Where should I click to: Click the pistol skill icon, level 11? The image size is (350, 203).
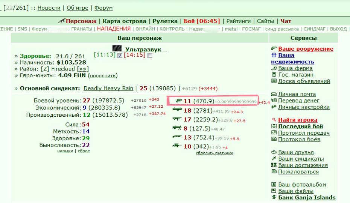[x=179, y=101]
